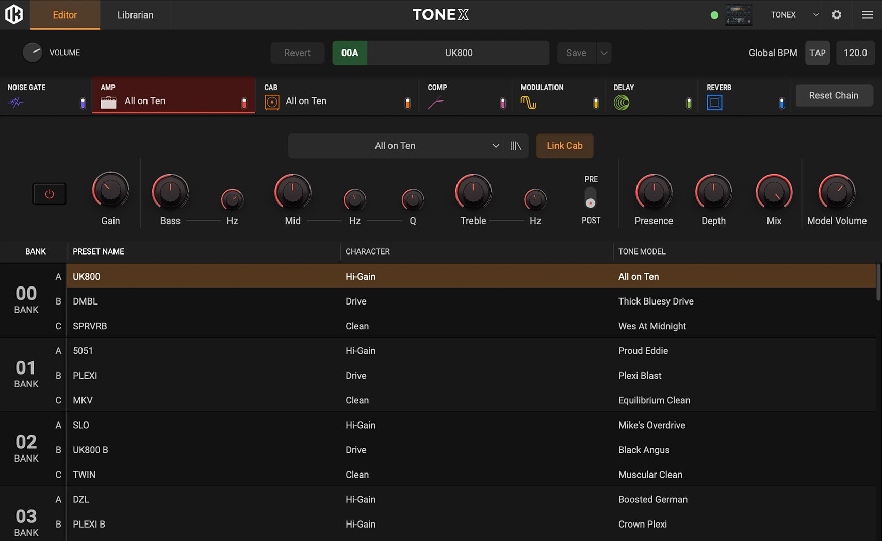Toggle the Reverb module enable slider
Viewport: 882px width, 541px height.
(782, 103)
